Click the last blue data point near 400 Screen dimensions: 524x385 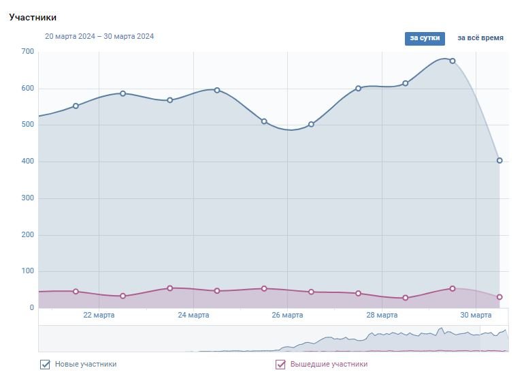500,161
